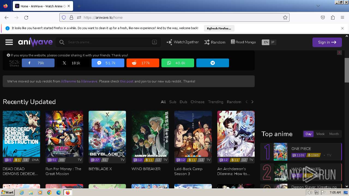Share via Telegram button

pyautogui.click(x=213, y=63)
